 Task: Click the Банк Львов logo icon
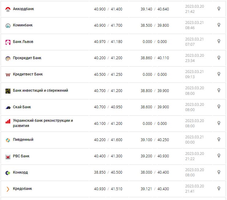tap(8, 42)
